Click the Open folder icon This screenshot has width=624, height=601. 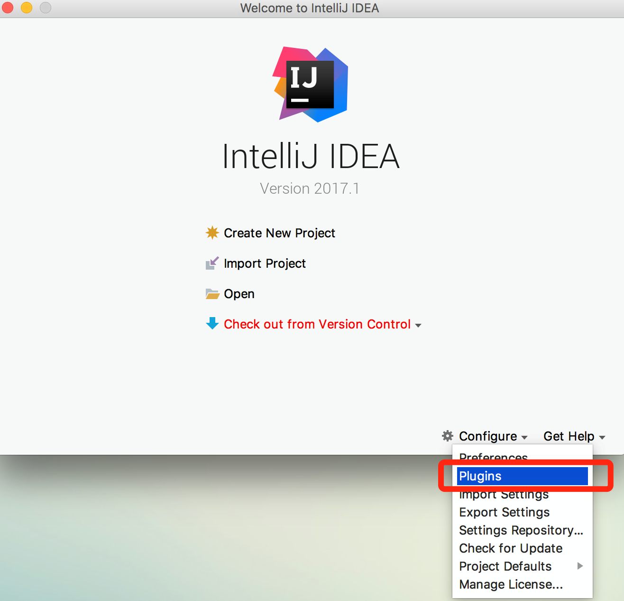[212, 294]
